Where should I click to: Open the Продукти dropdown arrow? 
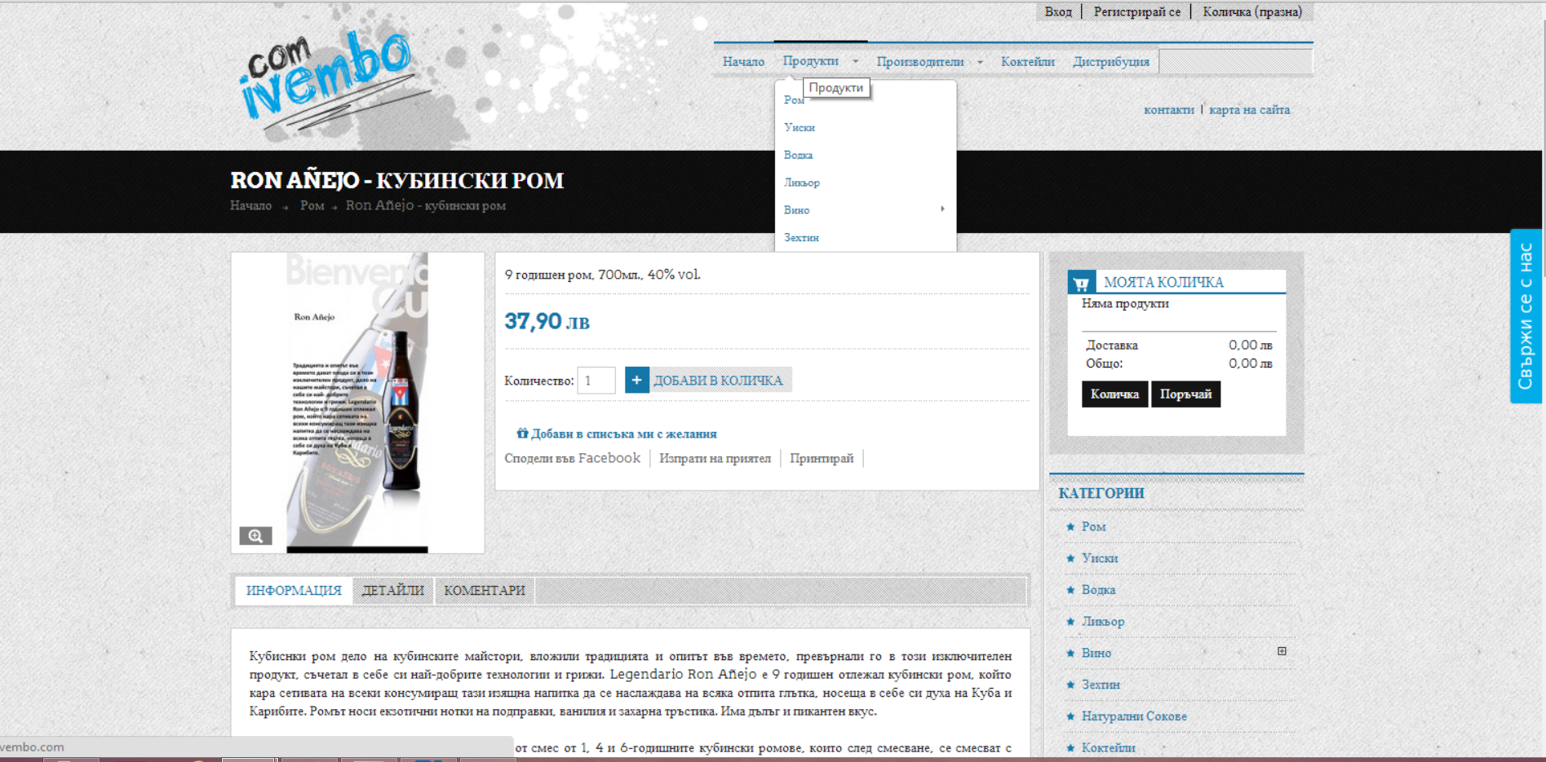855,61
